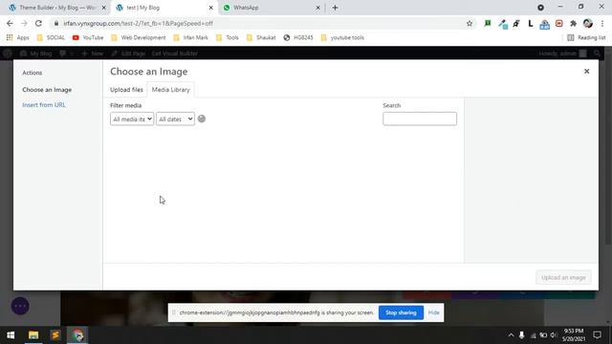
Task: Open File Explorer from taskbar
Action: click(x=33, y=335)
